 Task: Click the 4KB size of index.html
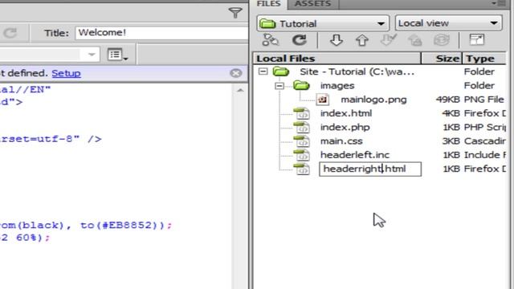[x=451, y=113]
